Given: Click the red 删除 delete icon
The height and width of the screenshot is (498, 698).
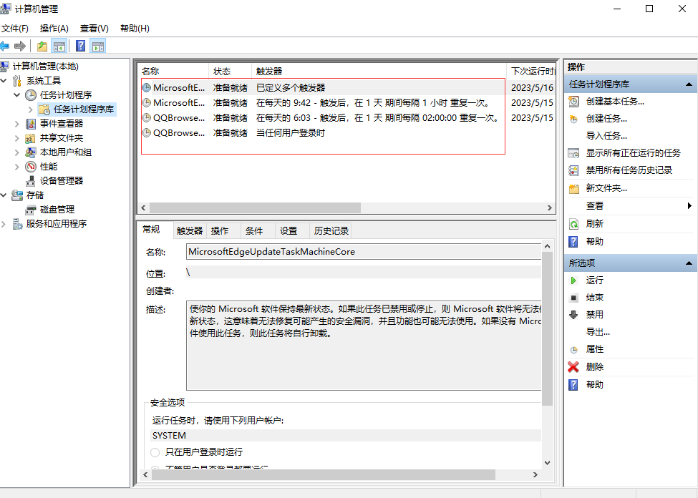Looking at the screenshot, I should tap(573, 367).
